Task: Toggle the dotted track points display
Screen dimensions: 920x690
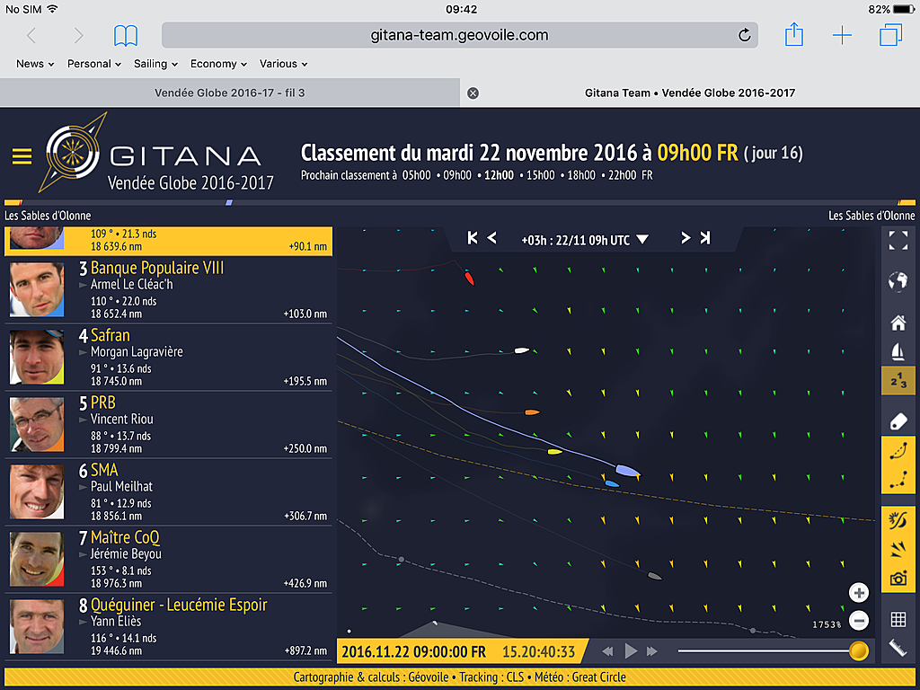Action: [x=898, y=480]
